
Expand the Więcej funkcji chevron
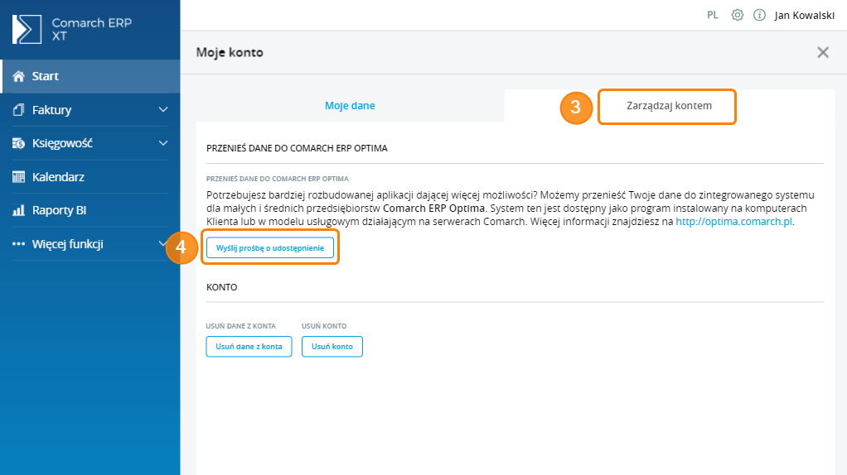pos(162,243)
